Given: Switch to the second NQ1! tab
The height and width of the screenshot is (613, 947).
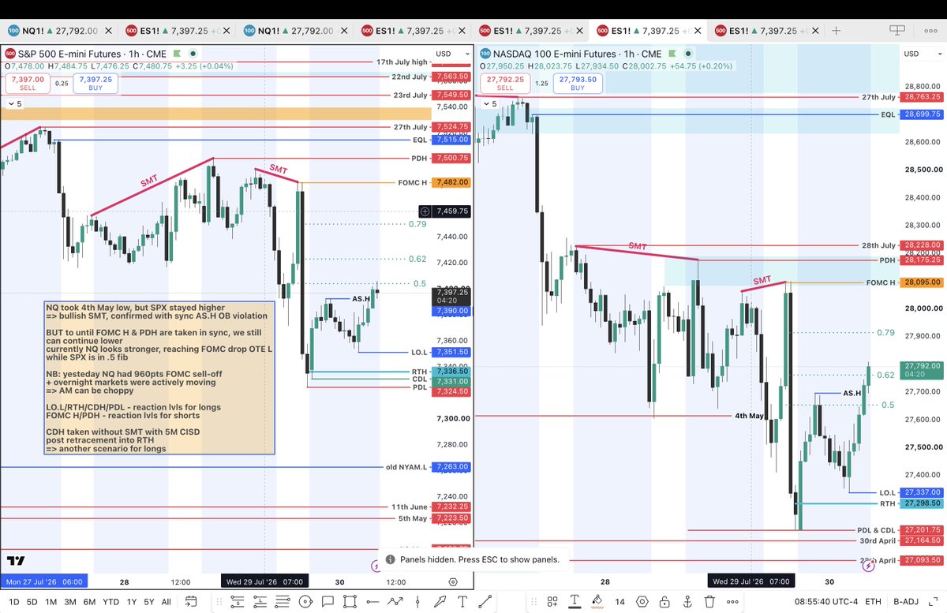Looking at the screenshot, I should click(295, 31).
